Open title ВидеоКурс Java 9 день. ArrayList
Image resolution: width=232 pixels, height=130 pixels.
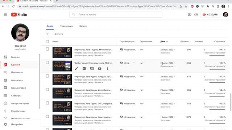pos(94,77)
